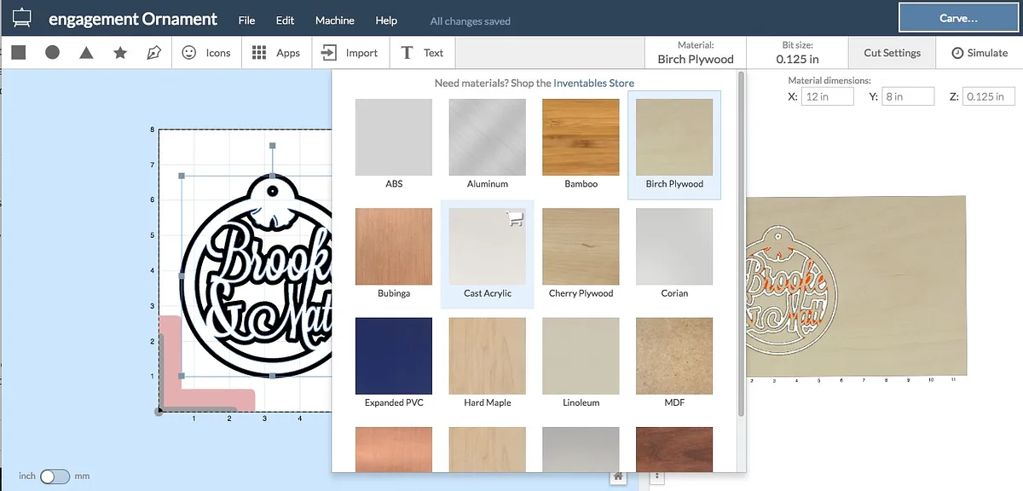This screenshot has width=1023, height=491.
Task: Click the material list scrollbar
Action: click(x=742, y=245)
